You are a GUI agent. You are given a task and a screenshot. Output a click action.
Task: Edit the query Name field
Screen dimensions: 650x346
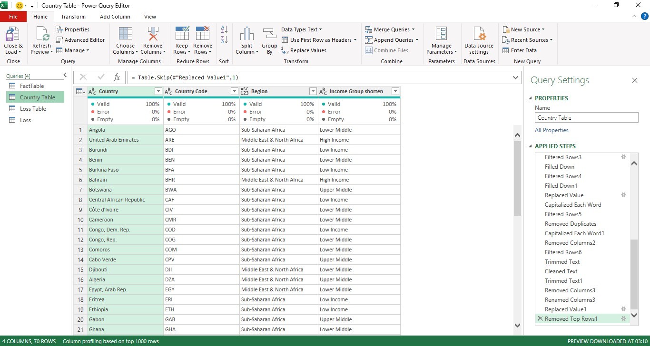[586, 118]
